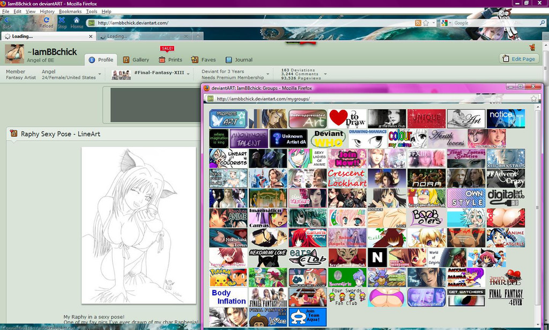Close the first Loading browser tab
Image resolution: width=549 pixels, height=330 pixels.
point(91,36)
